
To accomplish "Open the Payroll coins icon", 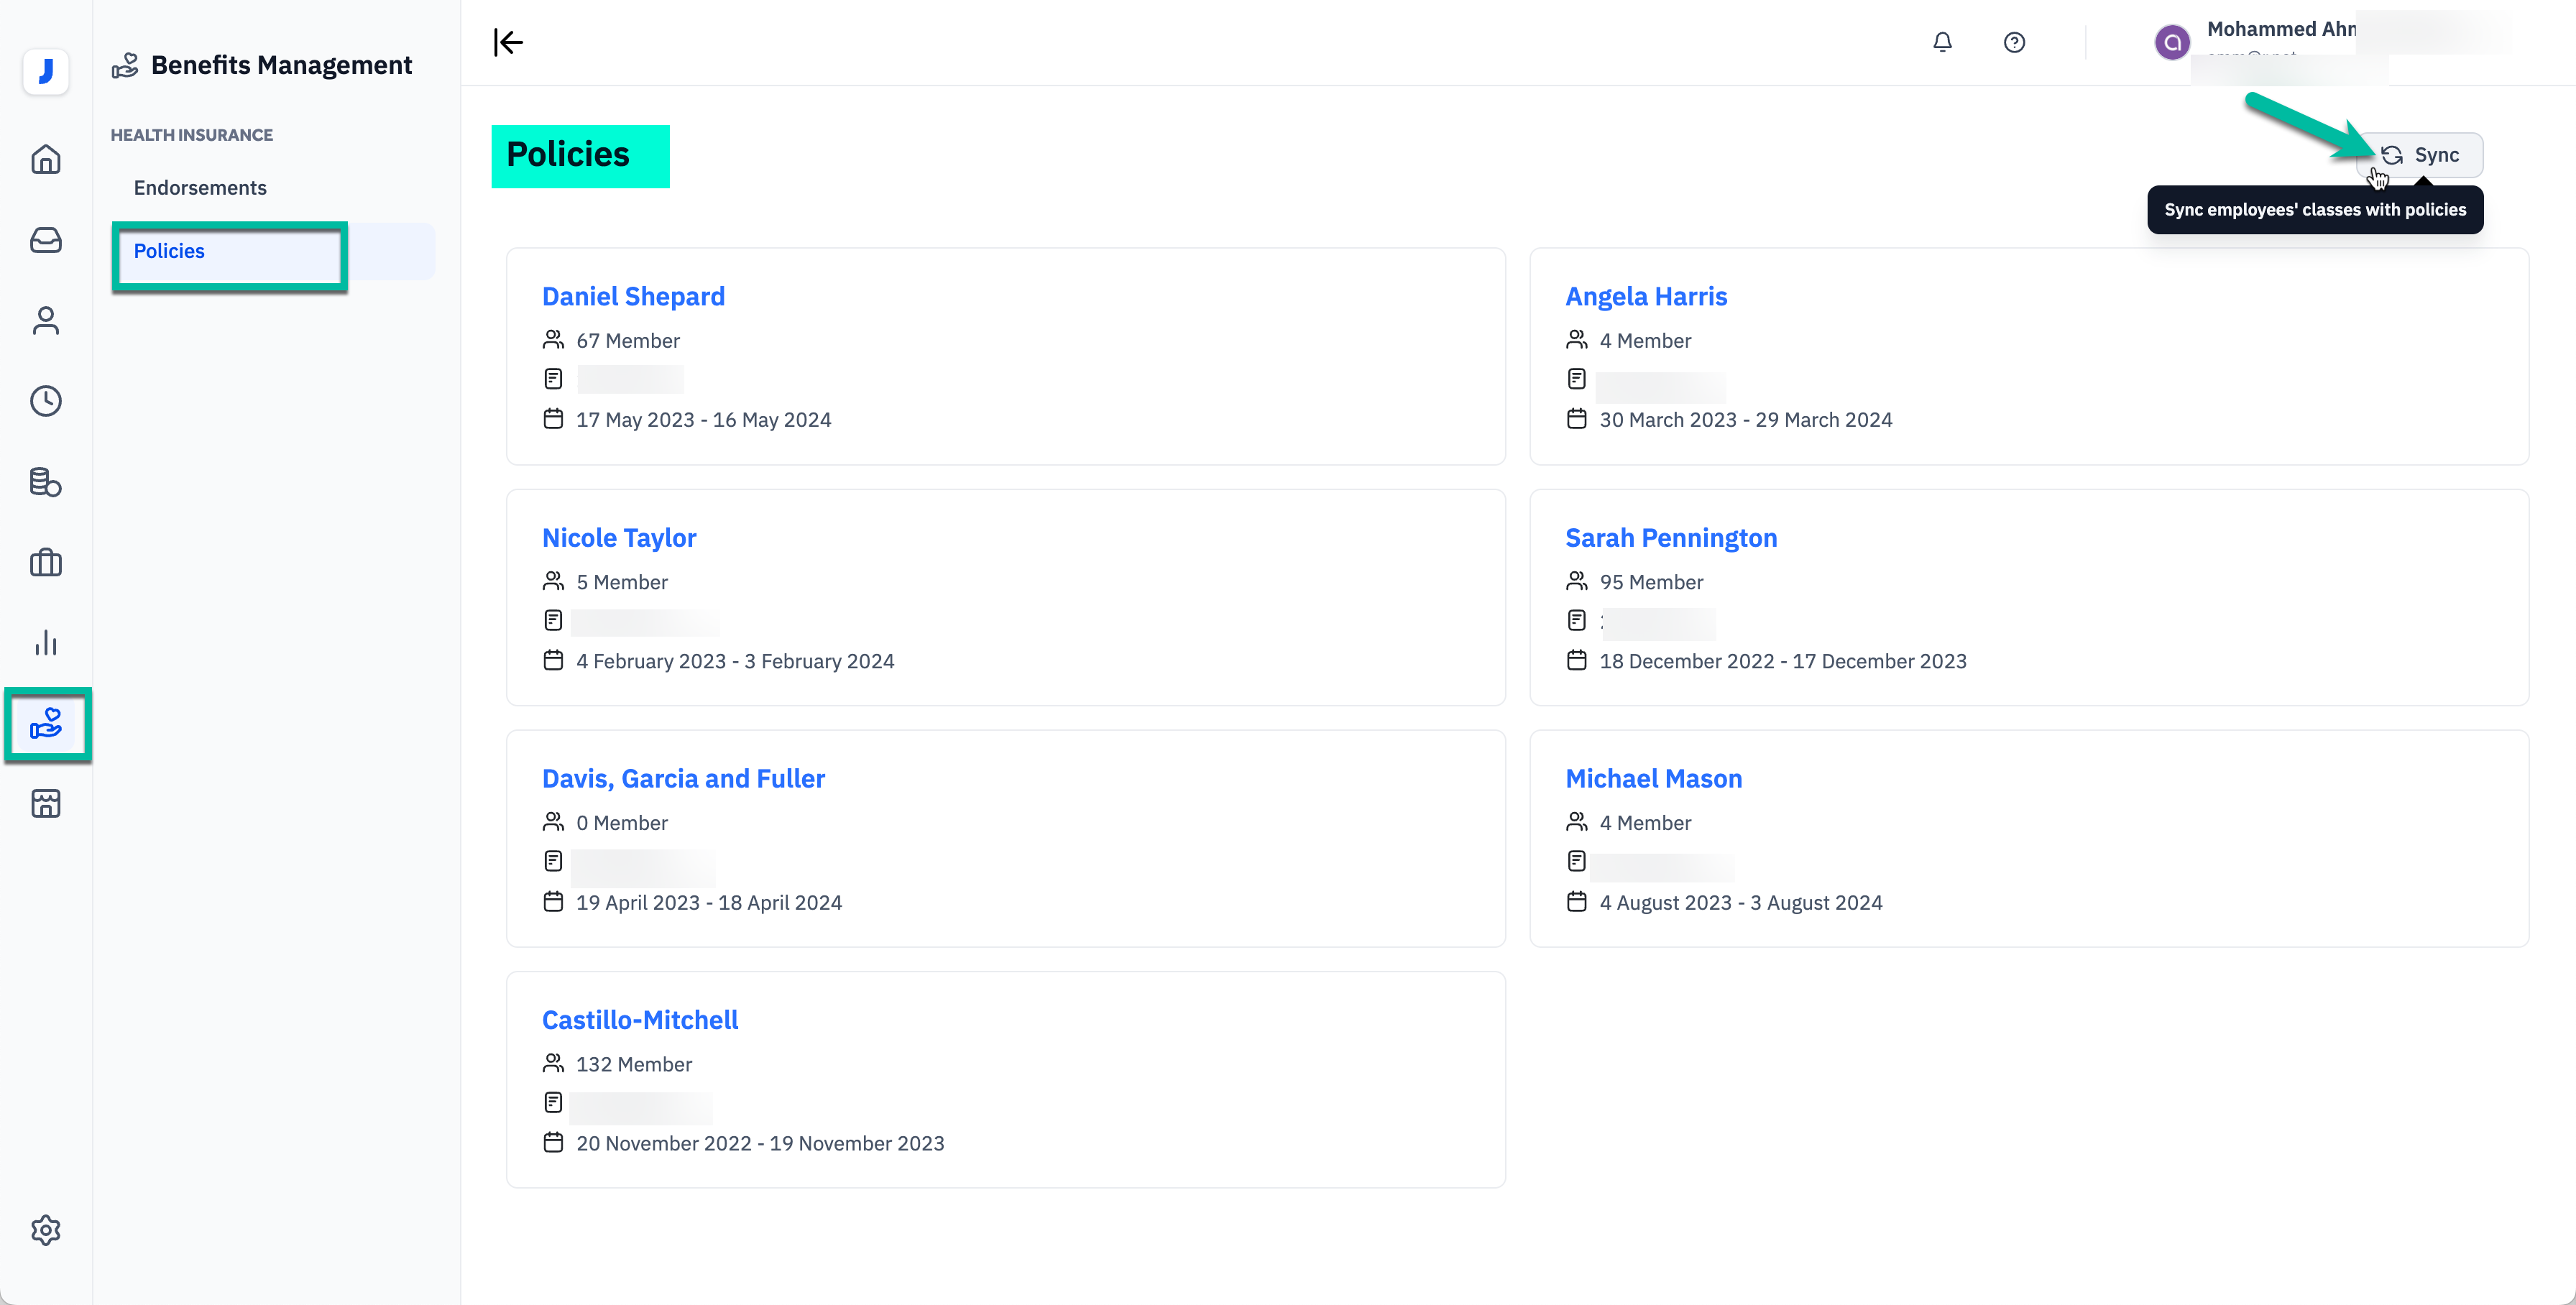I will click(46, 482).
